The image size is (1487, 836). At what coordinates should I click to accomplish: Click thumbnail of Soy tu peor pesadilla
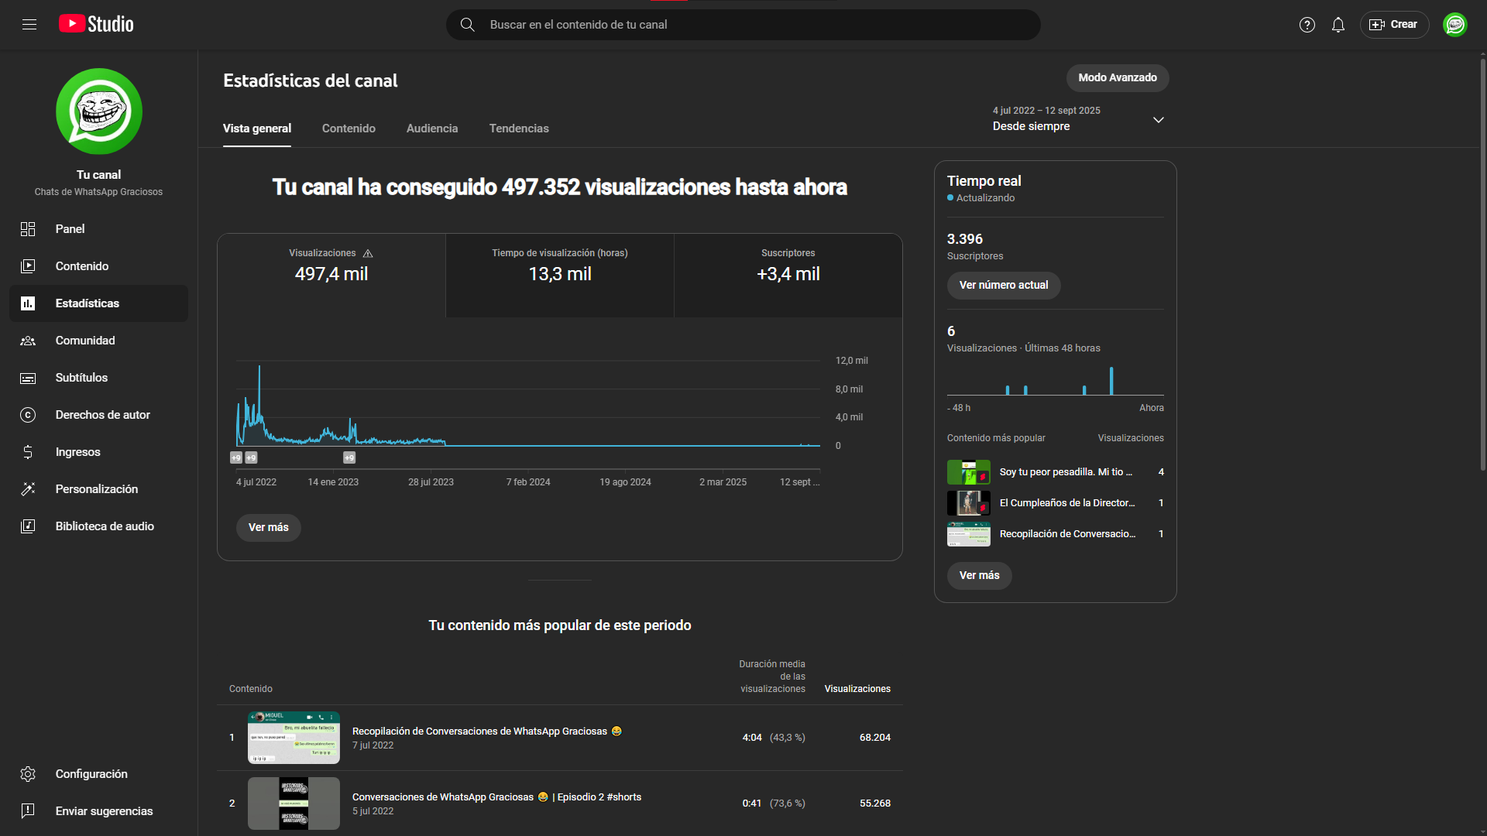969,472
